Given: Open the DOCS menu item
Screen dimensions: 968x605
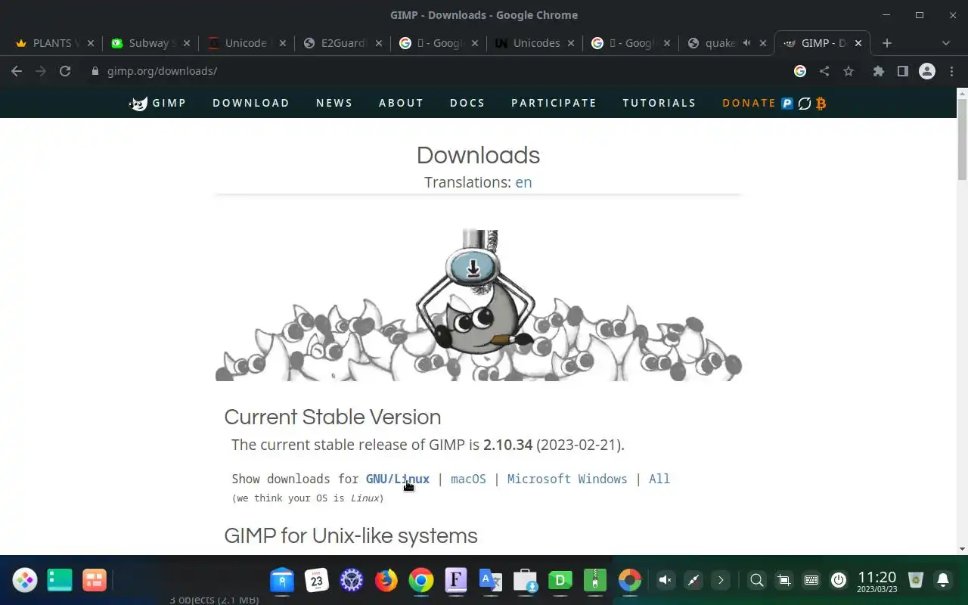Looking at the screenshot, I should coord(467,103).
